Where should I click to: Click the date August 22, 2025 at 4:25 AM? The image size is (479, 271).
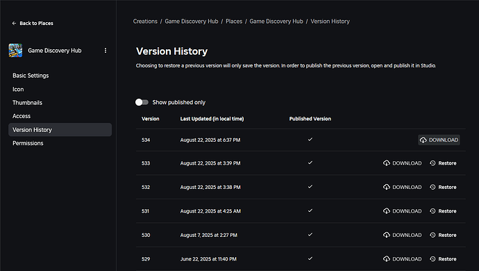pos(210,211)
